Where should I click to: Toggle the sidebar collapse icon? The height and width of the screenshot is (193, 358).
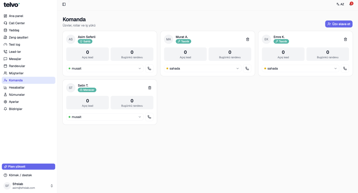click(x=64, y=4)
